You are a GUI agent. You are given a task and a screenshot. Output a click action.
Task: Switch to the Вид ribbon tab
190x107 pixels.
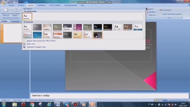pos(83,5)
